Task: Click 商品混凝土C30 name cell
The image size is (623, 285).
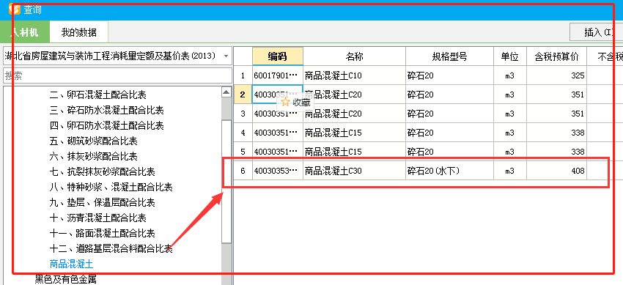Action: (354, 171)
